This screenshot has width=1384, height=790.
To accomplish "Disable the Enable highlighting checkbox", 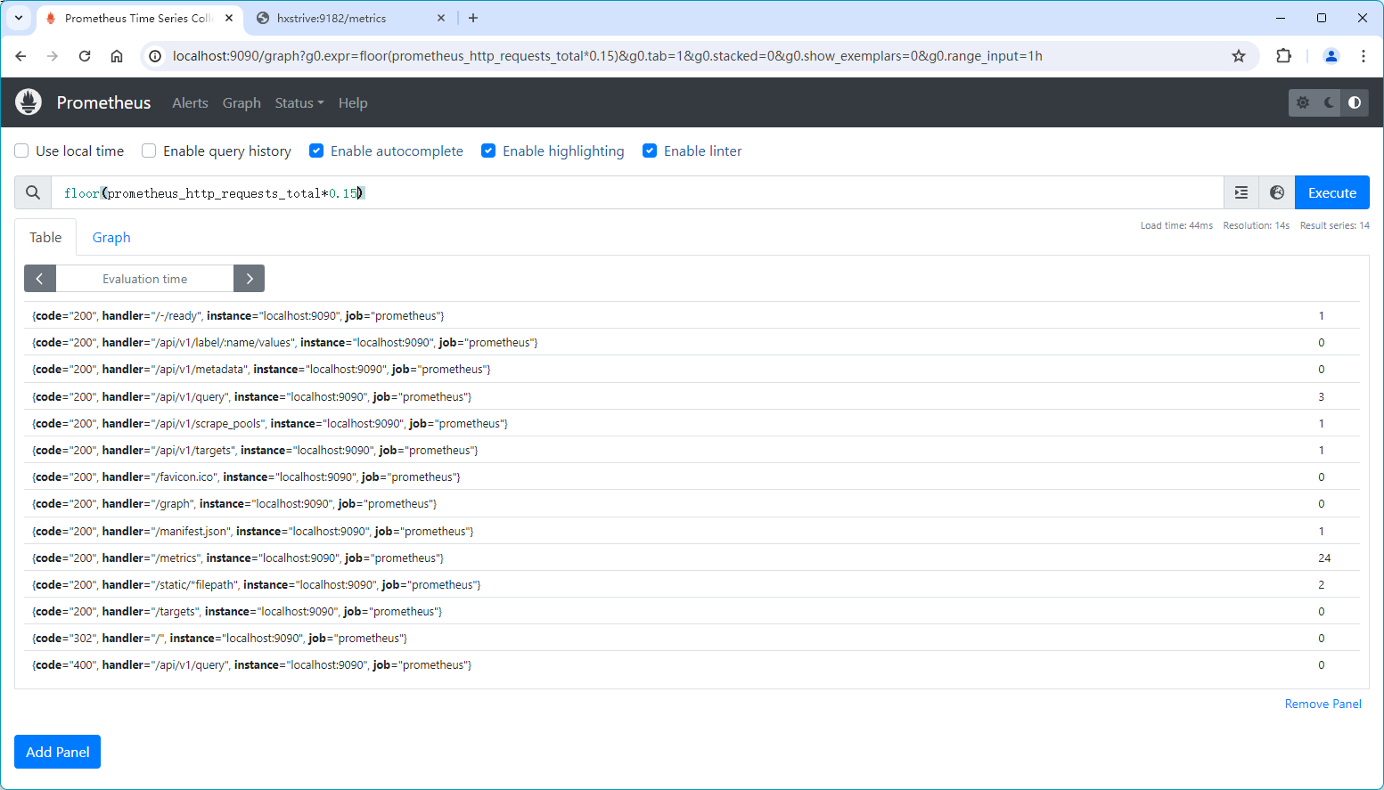I will pos(488,151).
